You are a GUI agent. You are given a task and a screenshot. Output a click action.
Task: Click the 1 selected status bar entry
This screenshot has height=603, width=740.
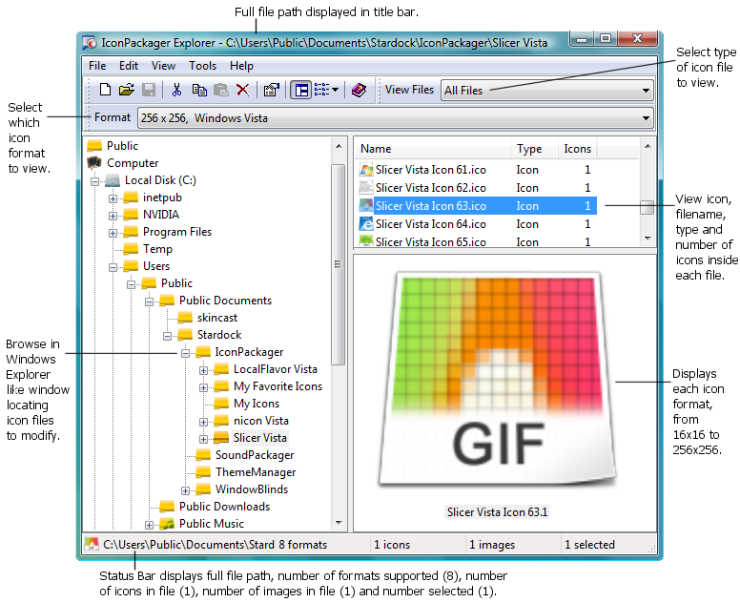click(589, 545)
